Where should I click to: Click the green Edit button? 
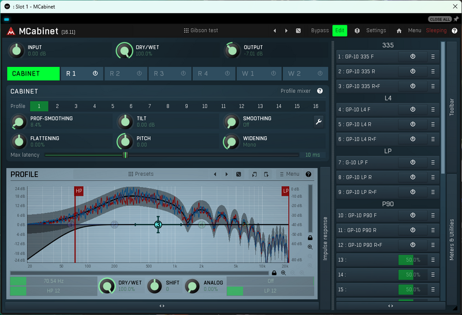[x=340, y=31]
